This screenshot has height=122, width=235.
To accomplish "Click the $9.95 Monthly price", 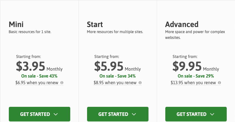I will click(196, 67).
